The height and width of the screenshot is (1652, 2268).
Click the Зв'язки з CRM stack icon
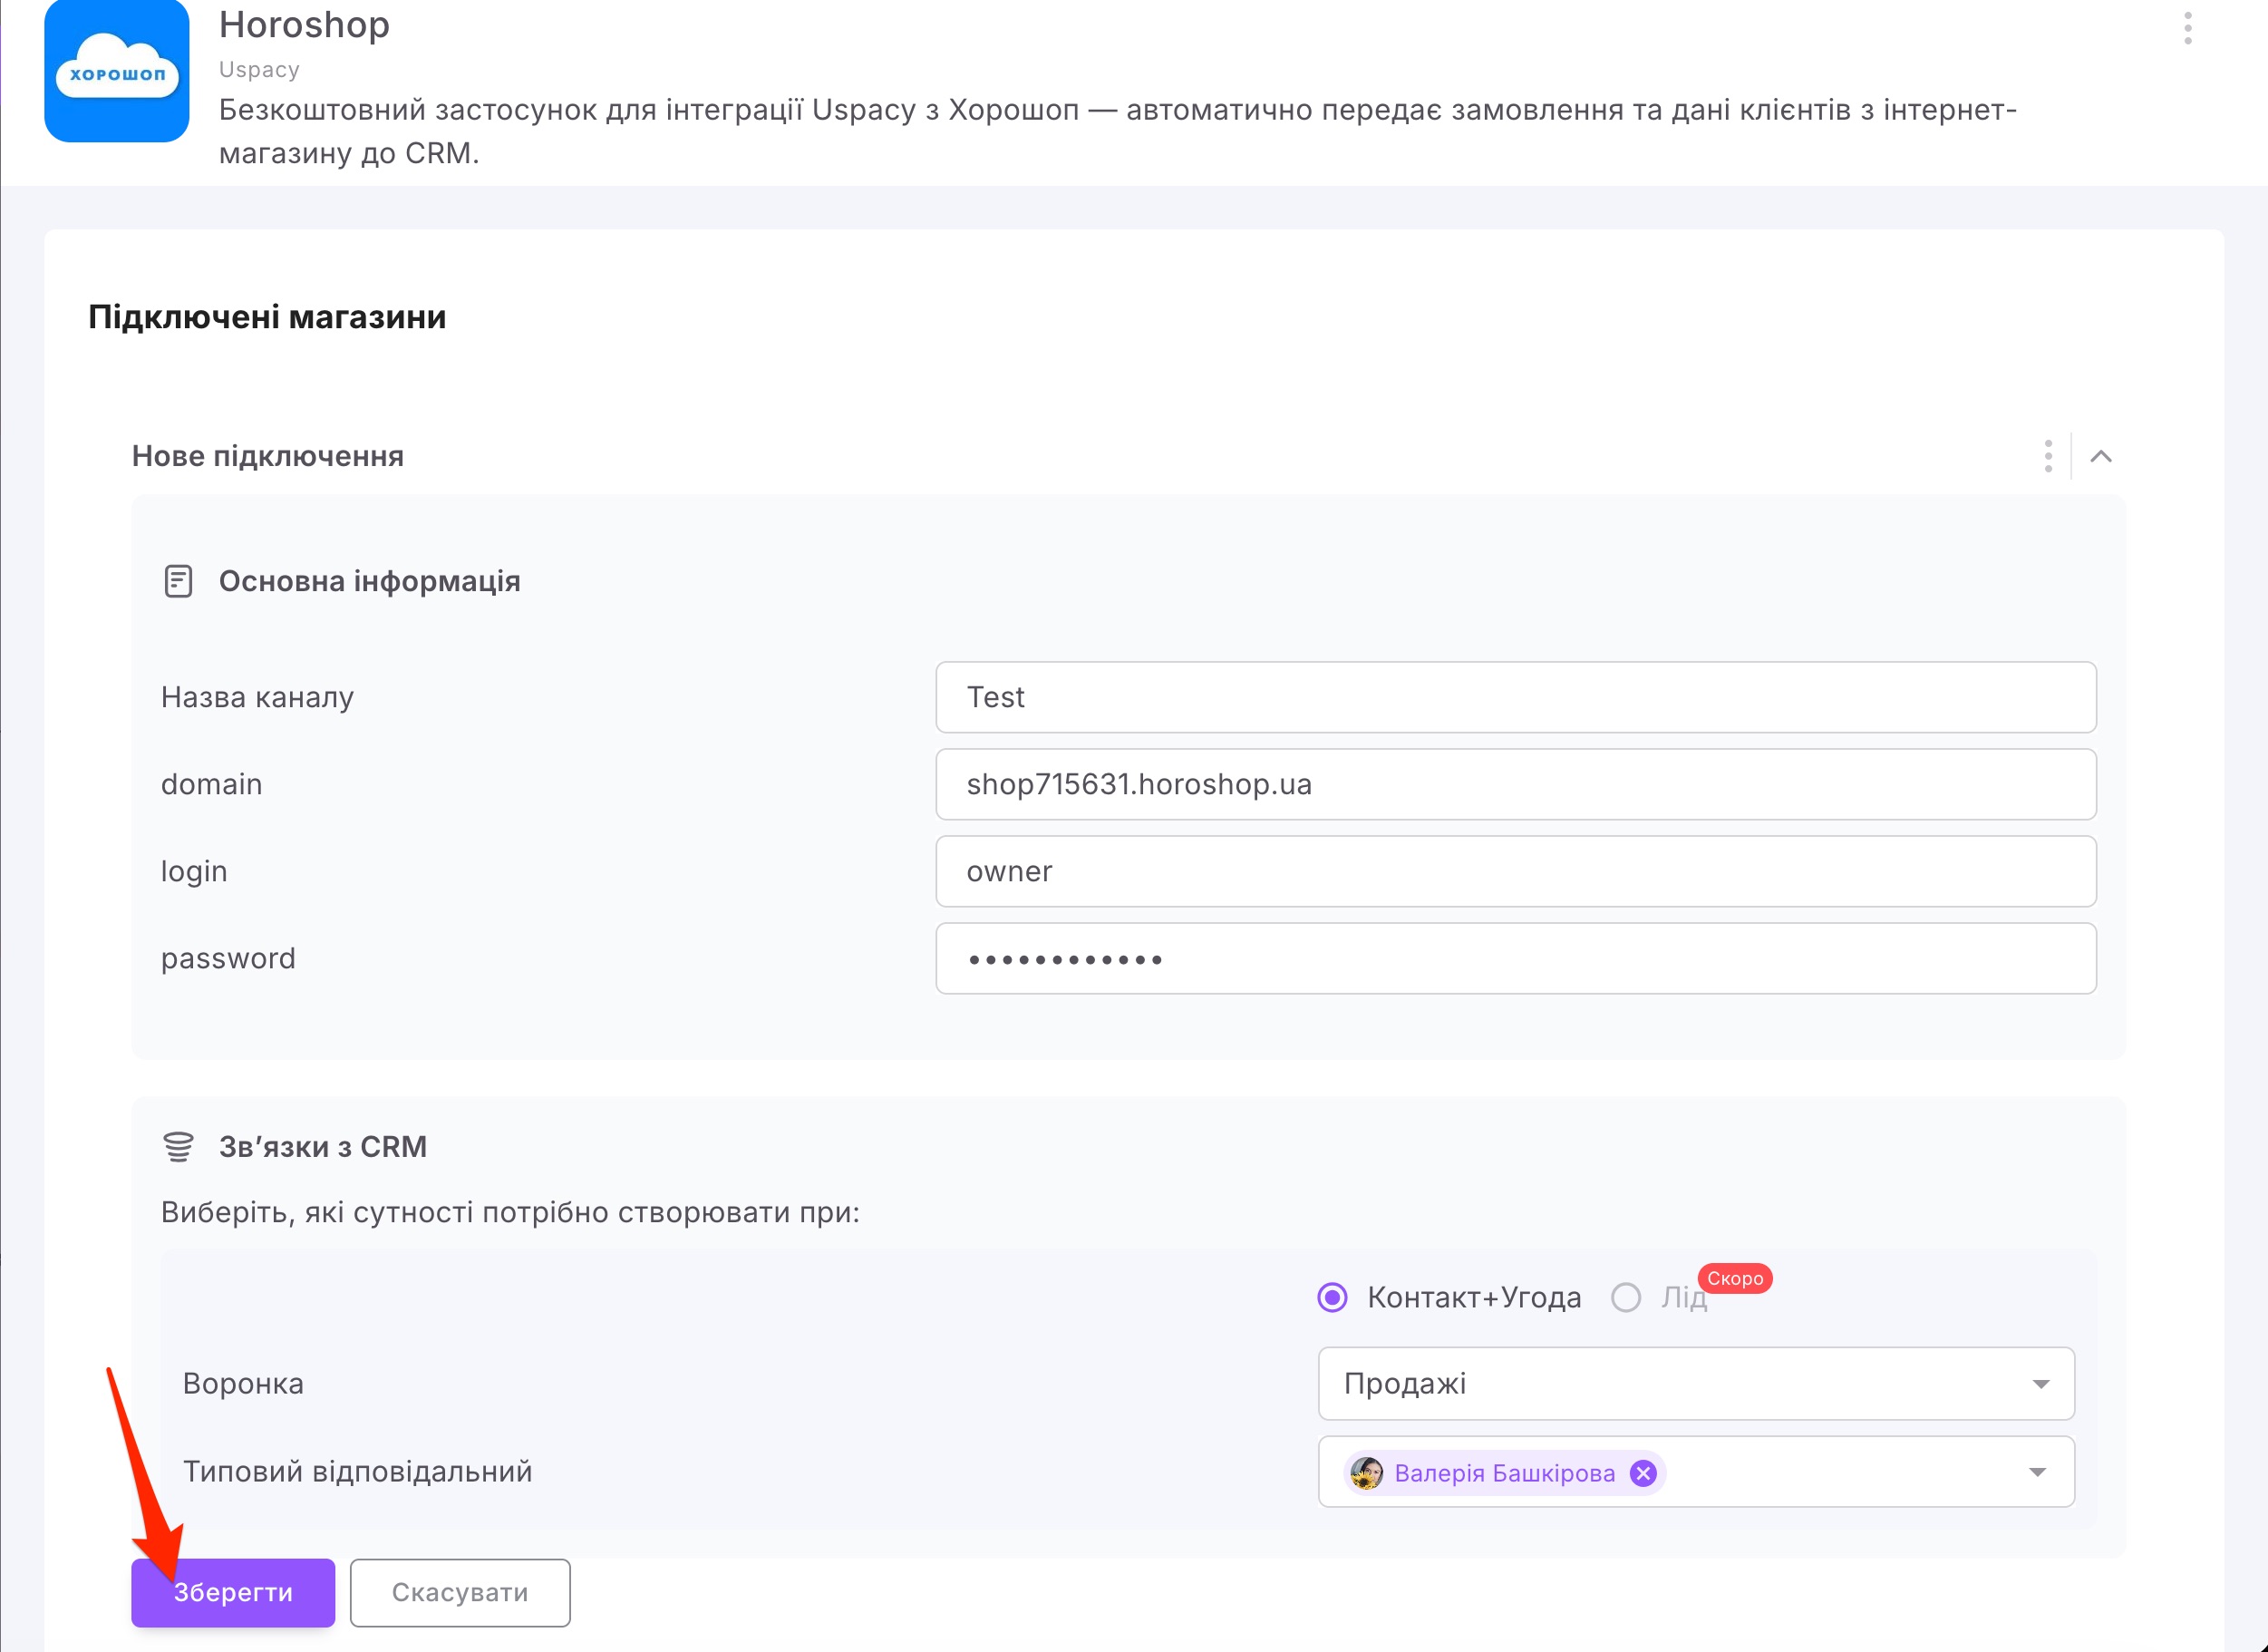click(x=178, y=1146)
